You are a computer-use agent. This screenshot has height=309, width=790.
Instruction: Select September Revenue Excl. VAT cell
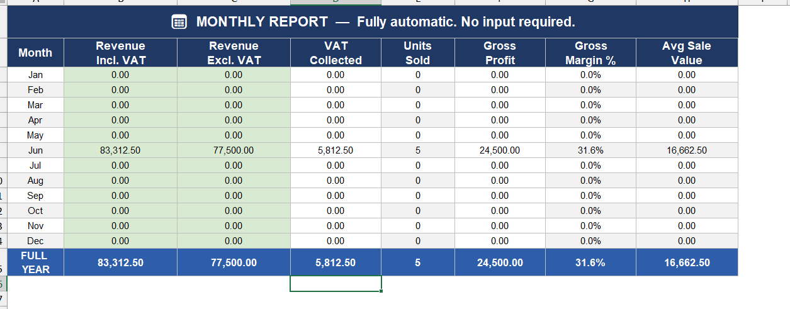pyautogui.click(x=234, y=196)
